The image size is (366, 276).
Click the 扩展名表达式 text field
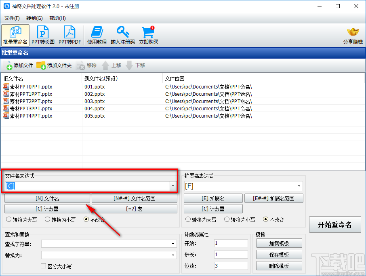[x=240, y=186]
